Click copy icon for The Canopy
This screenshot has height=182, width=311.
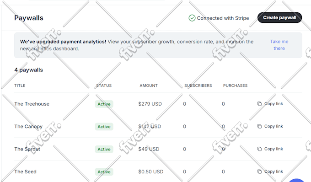(259, 126)
